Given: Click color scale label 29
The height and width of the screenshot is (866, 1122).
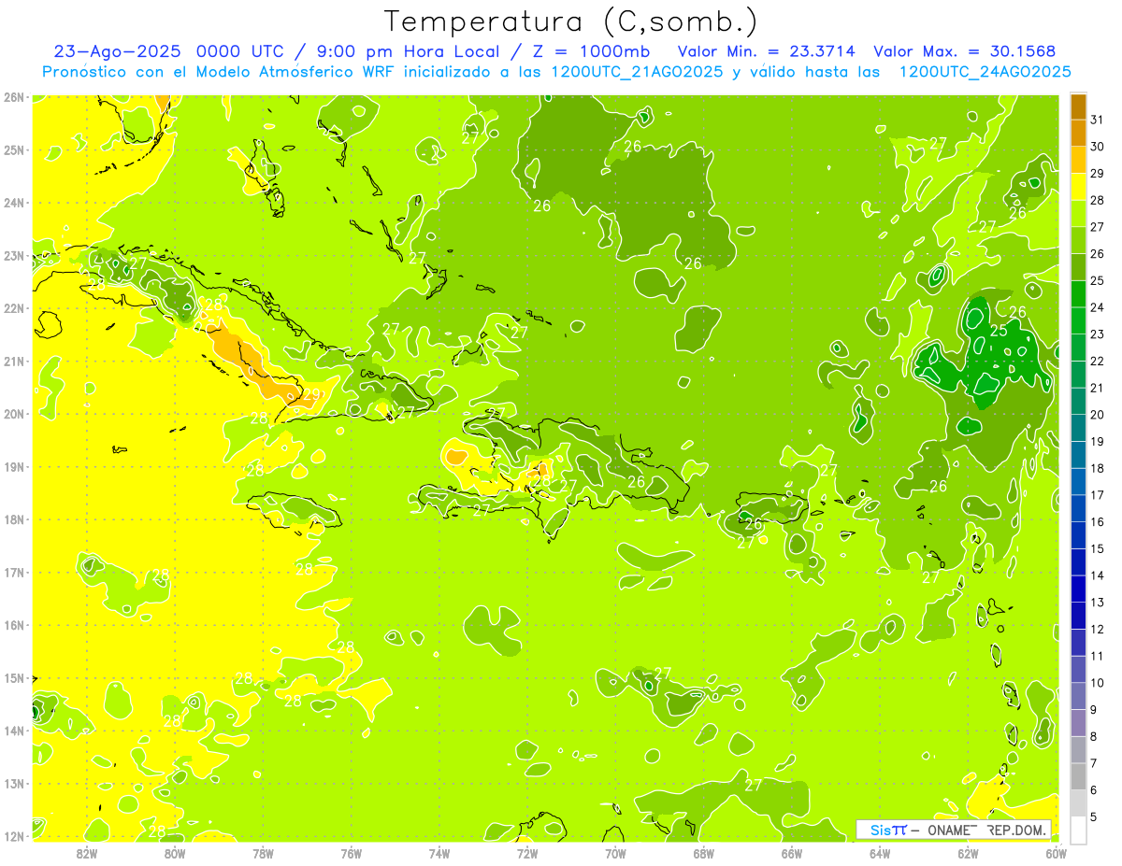Looking at the screenshot, I should pyautogui.click(x=1097, y=173).
